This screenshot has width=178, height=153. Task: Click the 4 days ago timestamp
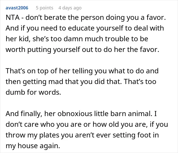(70, 8)
